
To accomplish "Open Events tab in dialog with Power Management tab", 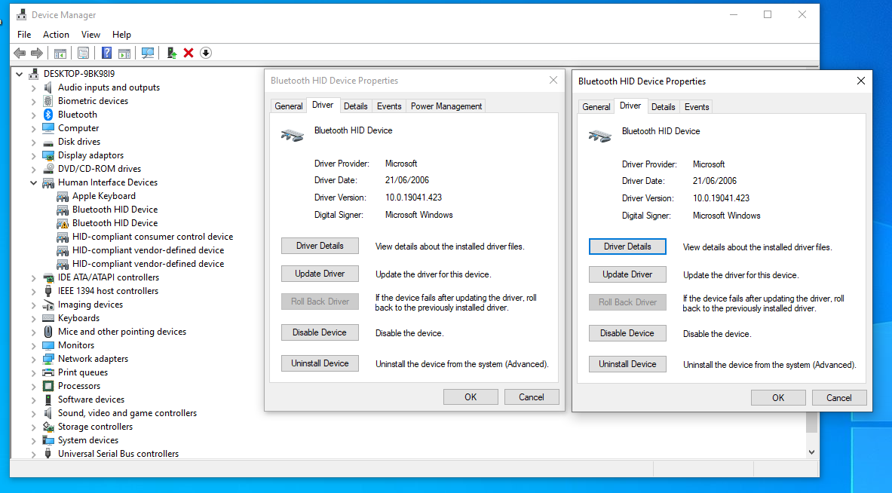I will pyautogui.click(x=389, y=106).
